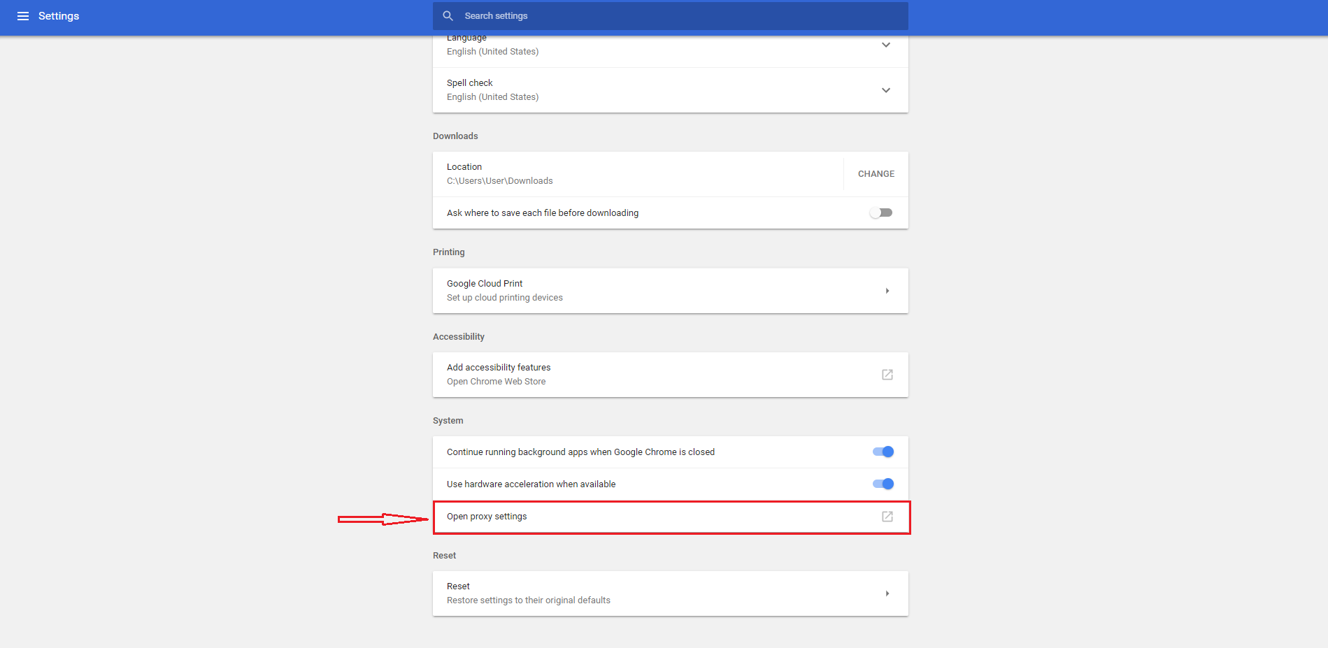Click the search magnifier icon

448,15
